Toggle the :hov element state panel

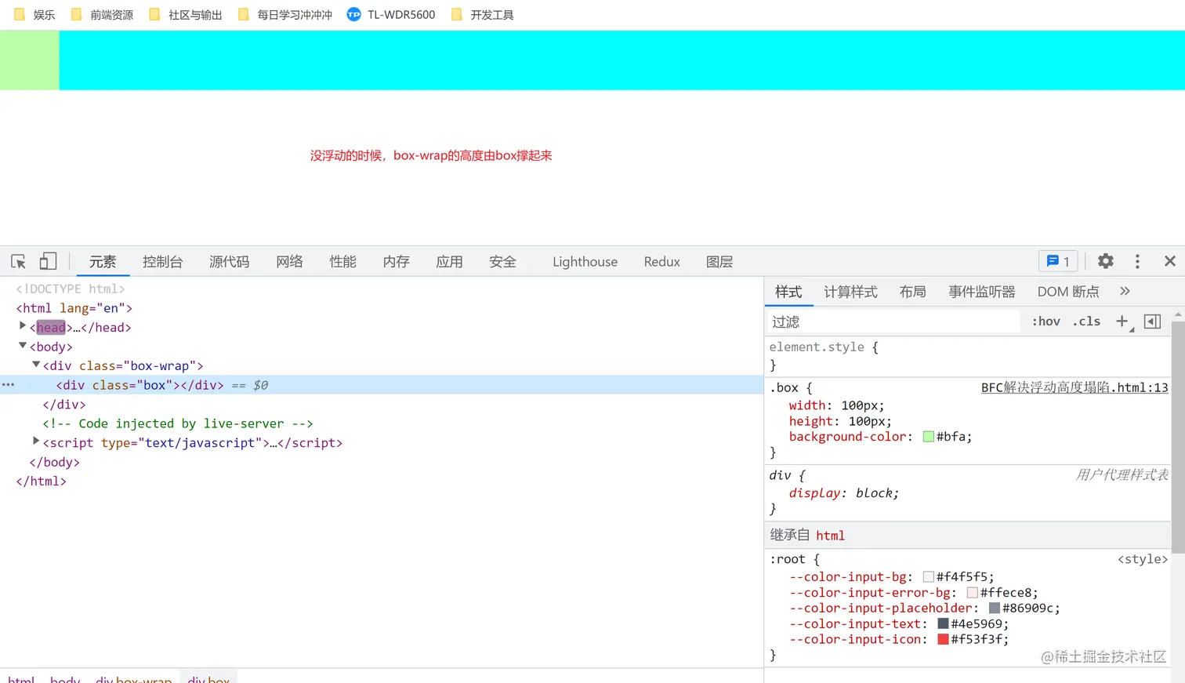(x=1045, y=322)
